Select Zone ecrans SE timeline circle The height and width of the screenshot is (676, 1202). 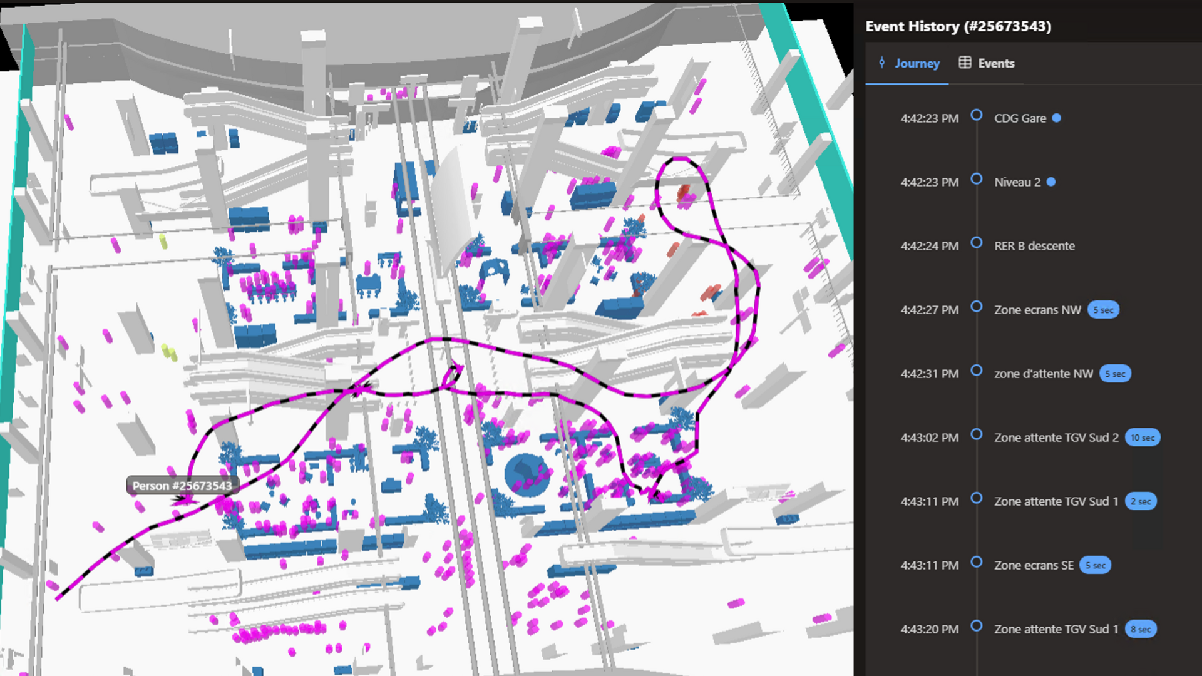click(976, 562)
